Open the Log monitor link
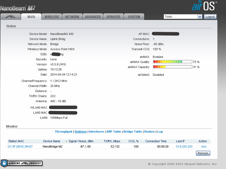The height and width of the screenshot is (169, 226). [x=160, y=132]
